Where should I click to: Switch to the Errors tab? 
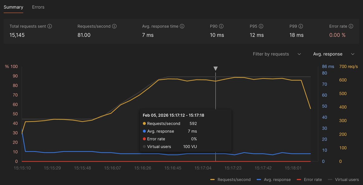(x=38, y=7)
